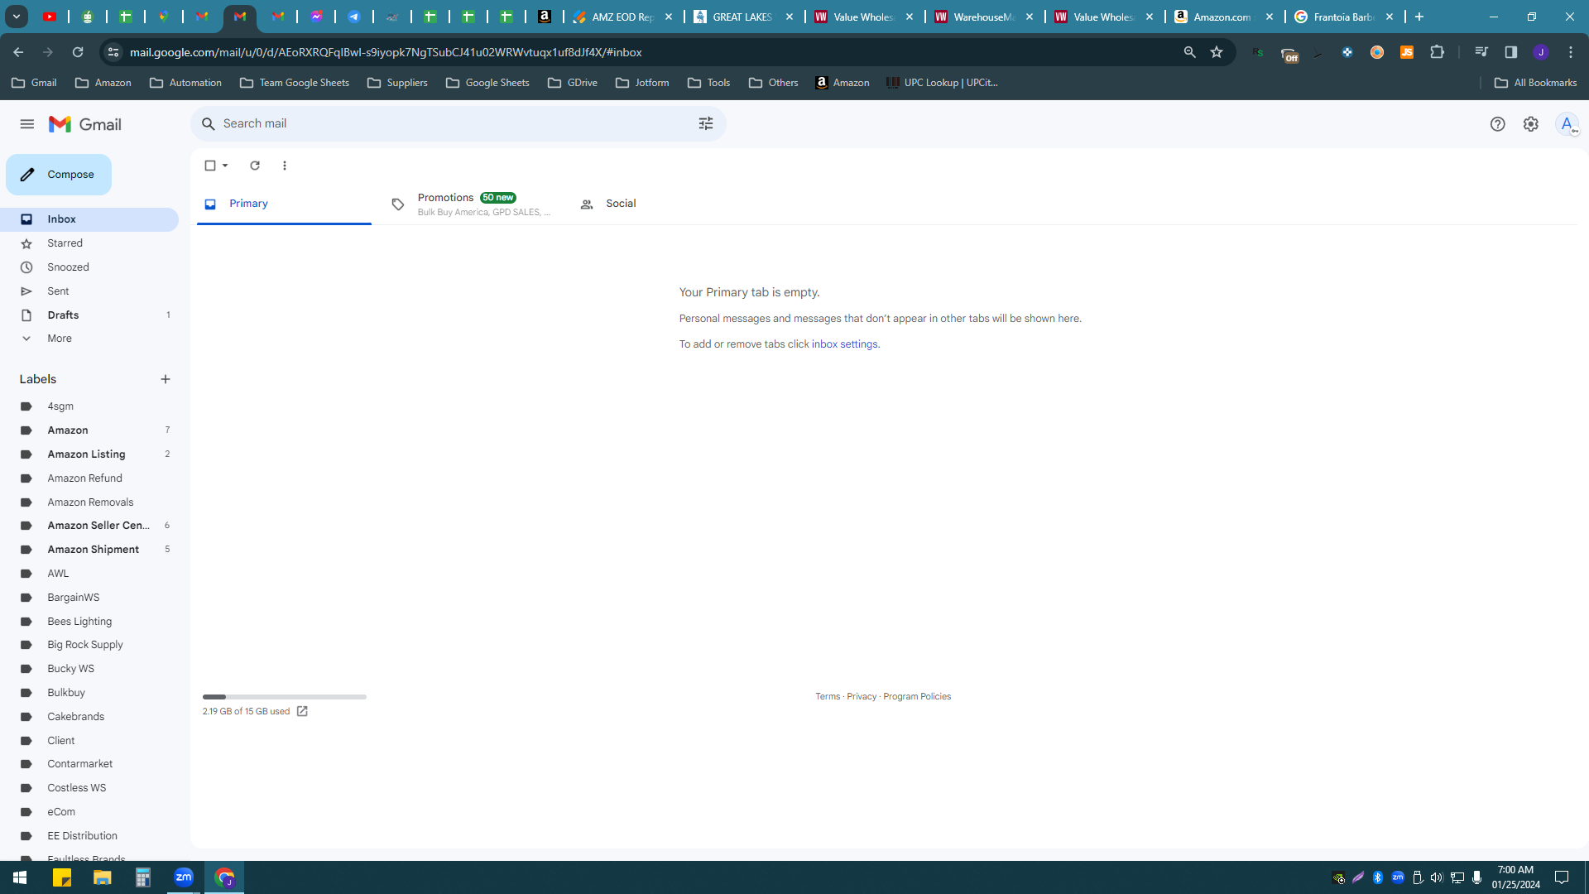
Task: Open the Terms link
Action: [x=828, y=697]
